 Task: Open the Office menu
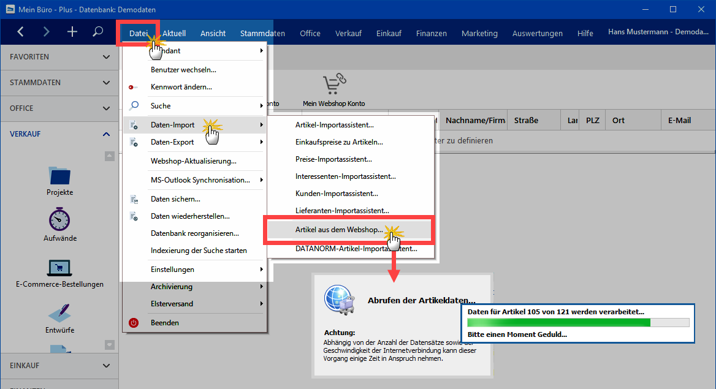click(310, 33)
